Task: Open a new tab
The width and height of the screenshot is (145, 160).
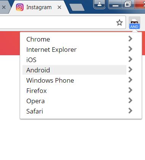Action: point(77,7)
